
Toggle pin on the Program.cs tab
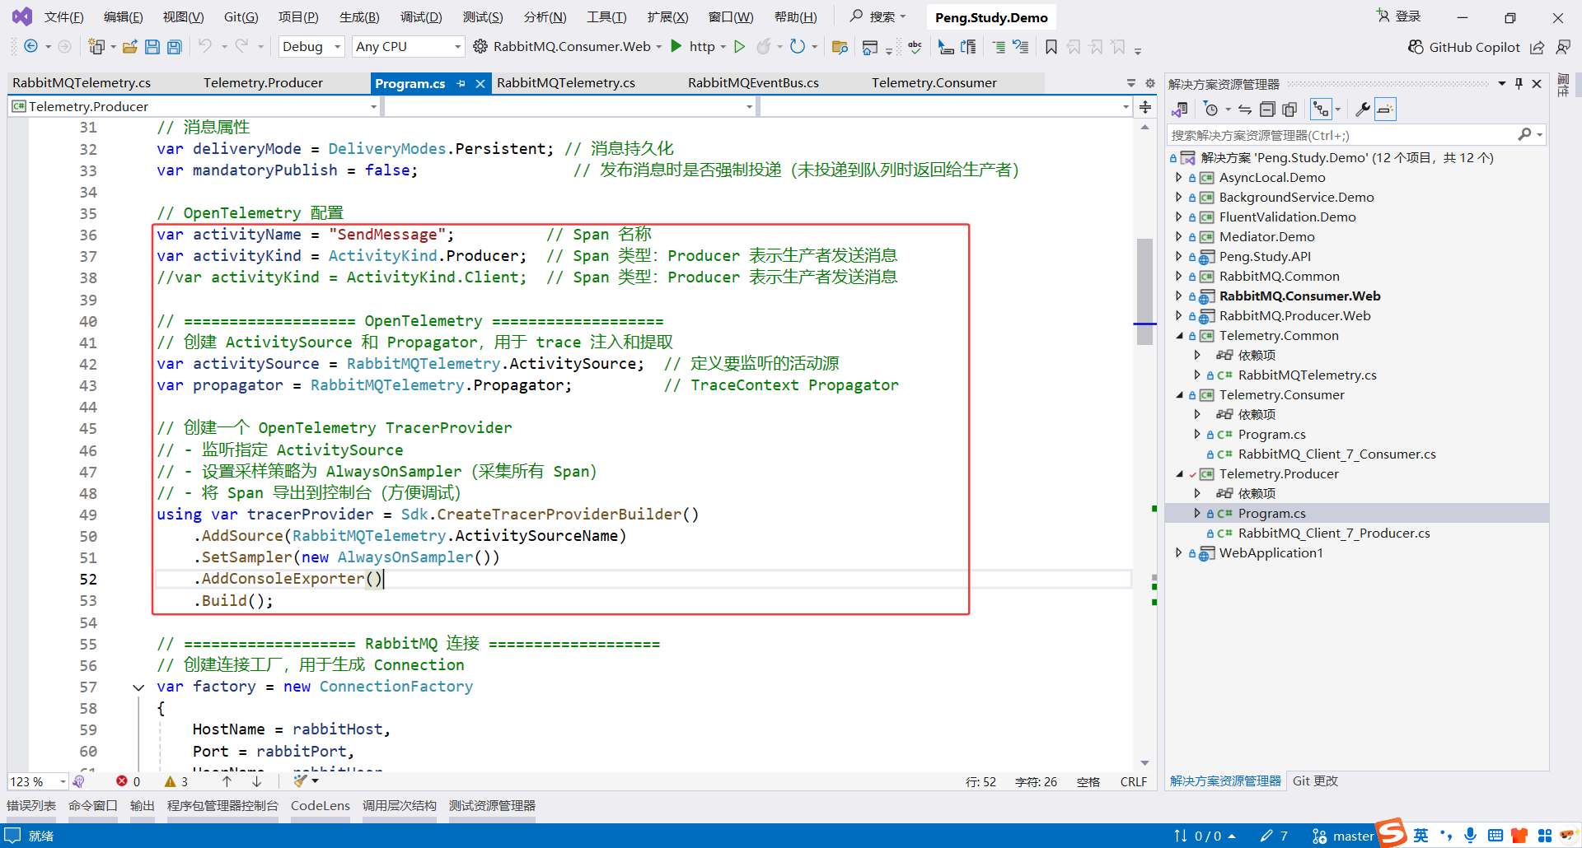point(461,83)
